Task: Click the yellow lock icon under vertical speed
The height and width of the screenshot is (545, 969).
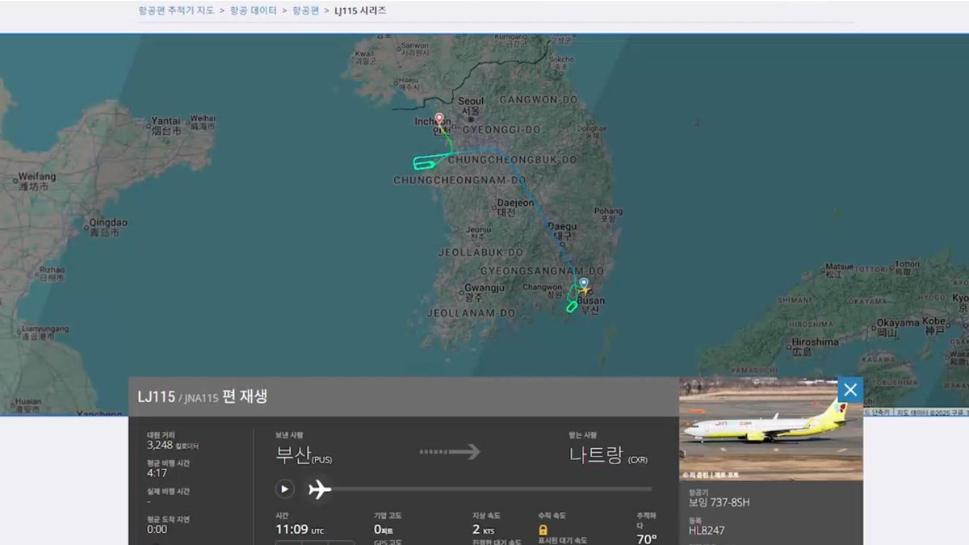Action: 543,530
